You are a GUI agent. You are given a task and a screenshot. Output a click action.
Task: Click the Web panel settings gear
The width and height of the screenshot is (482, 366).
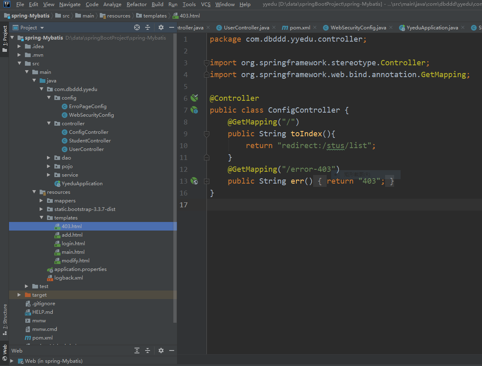click(x=161, y=350)
